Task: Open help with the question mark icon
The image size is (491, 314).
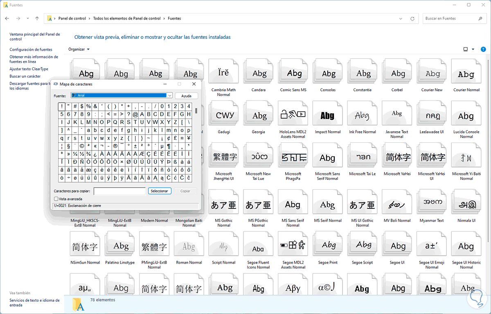Action: click(x=483, y=49)
